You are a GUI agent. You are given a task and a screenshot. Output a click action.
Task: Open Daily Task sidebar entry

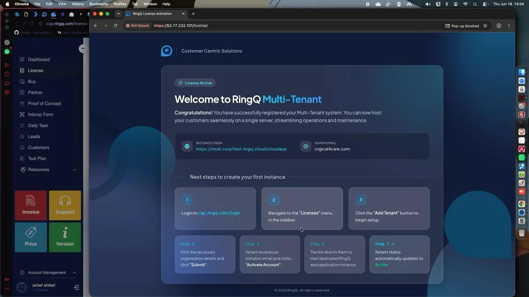pos(38,125)
